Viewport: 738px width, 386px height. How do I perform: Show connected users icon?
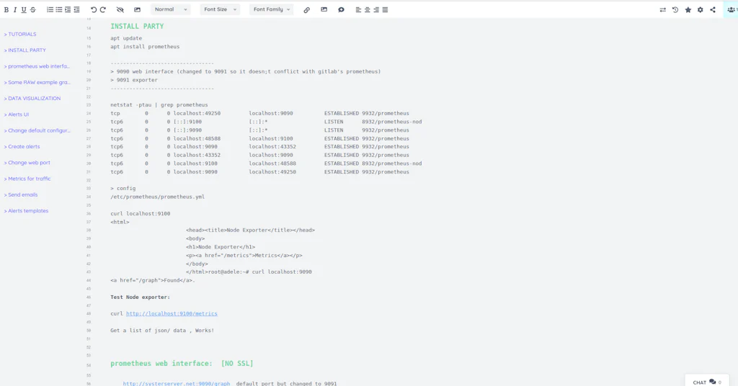click(x=731, y=9)
